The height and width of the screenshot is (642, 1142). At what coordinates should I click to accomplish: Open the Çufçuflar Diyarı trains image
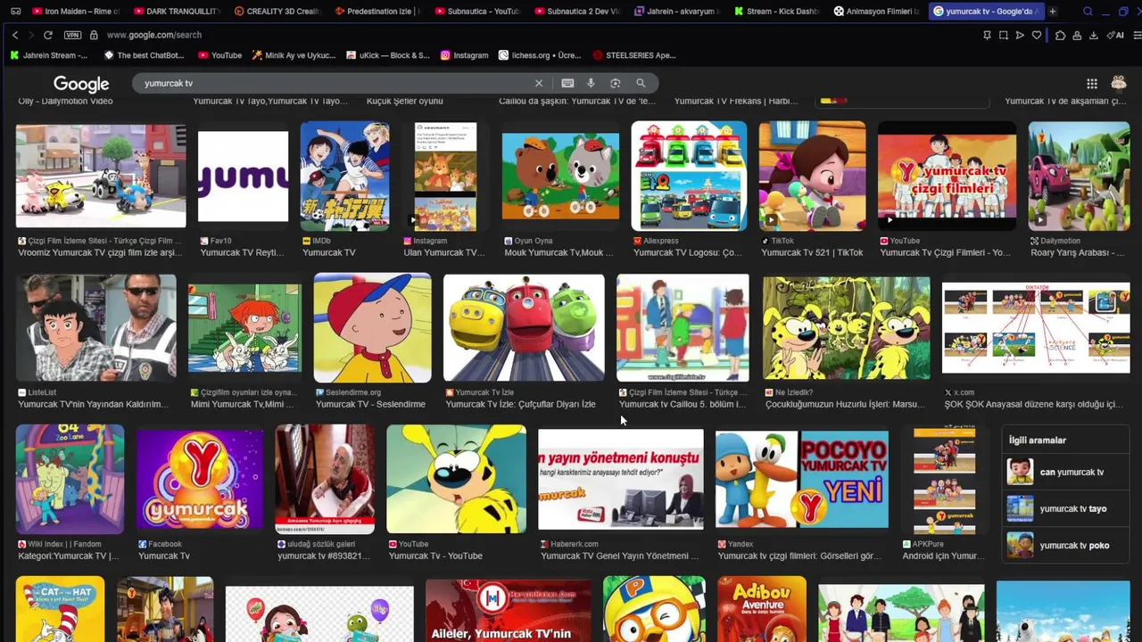click(x=524, y=327)
